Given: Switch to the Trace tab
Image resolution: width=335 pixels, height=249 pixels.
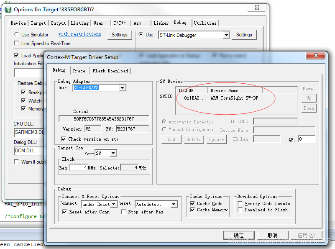Looking at the screenshot, I should click(79, 70).
